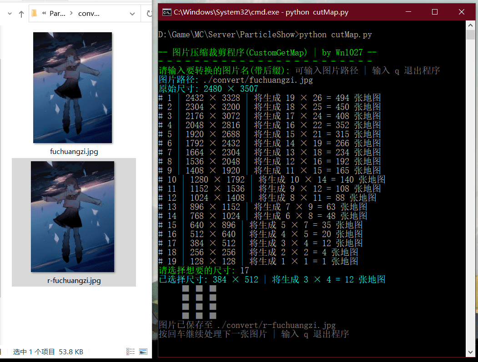The height and width of the screenshot is (362, 478).
Task: Click the r-fuchuangzi.jpg file name label
Action: point(74,281)
